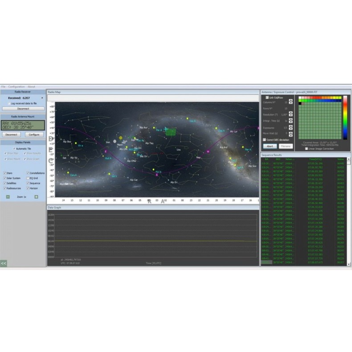Open the Configuration menu

(16, 86)
